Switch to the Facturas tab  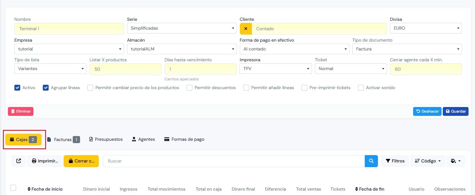click(x=63, y=140)
